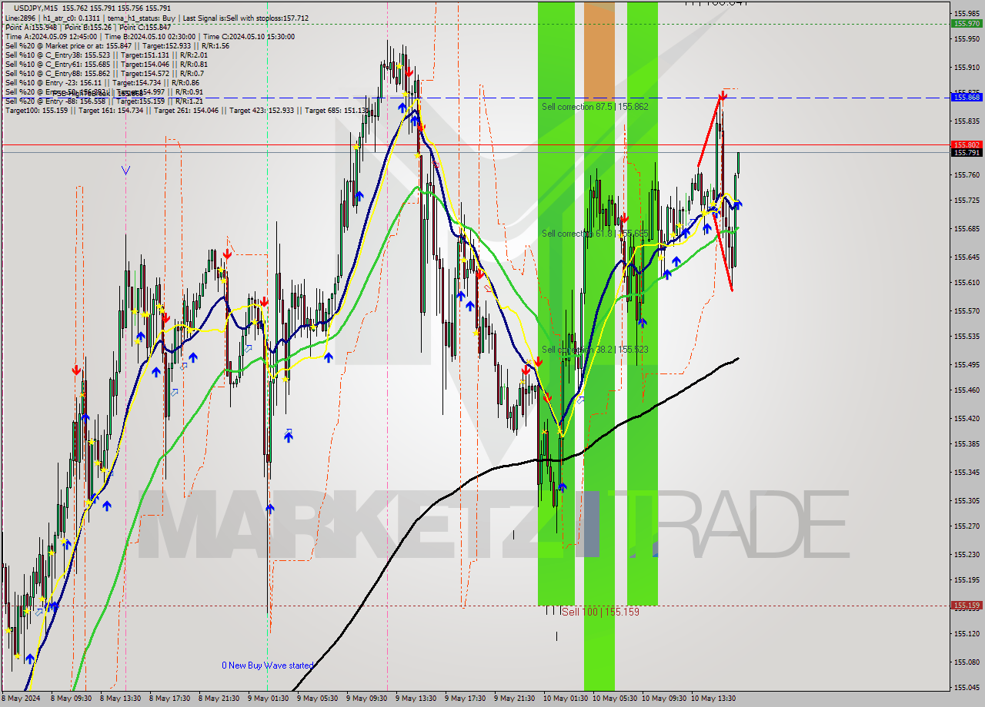Image resolution: width=985 pixels, height=707 pixels.
Task: Select the red 155.802 price tag
Action: point(967,144)
